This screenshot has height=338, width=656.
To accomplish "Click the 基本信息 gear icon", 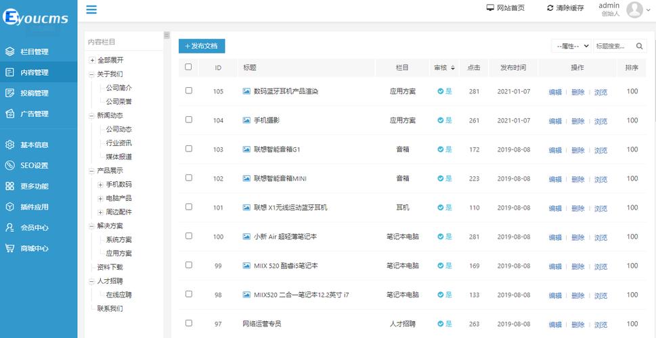I will (x=9, y=145).
